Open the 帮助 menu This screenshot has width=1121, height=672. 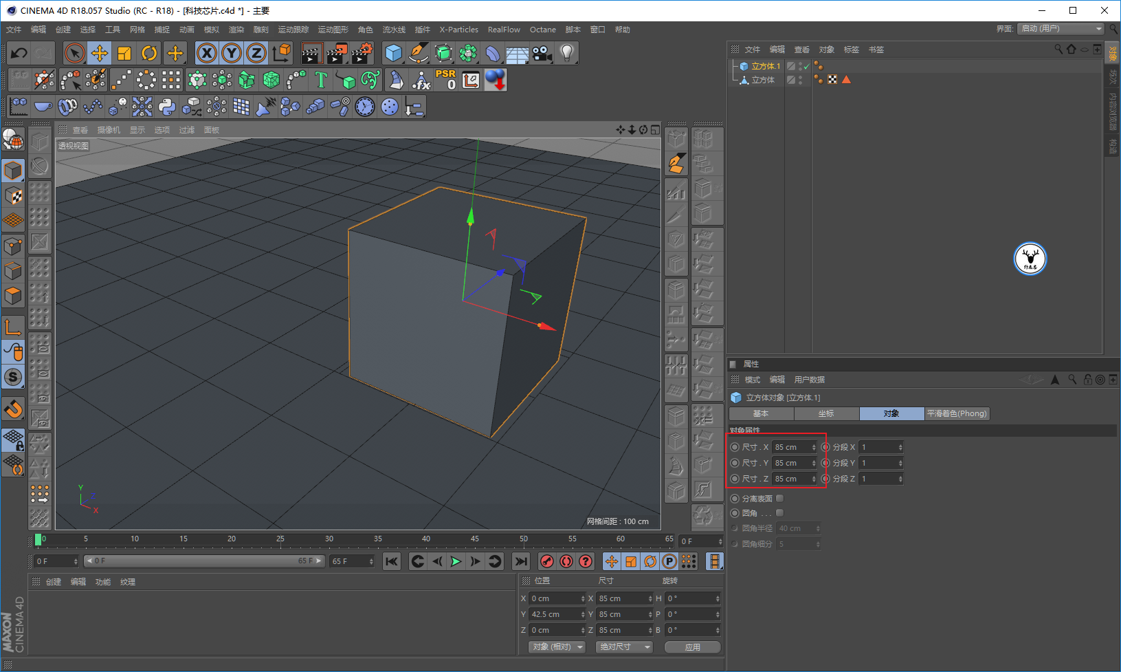[623, 30]
